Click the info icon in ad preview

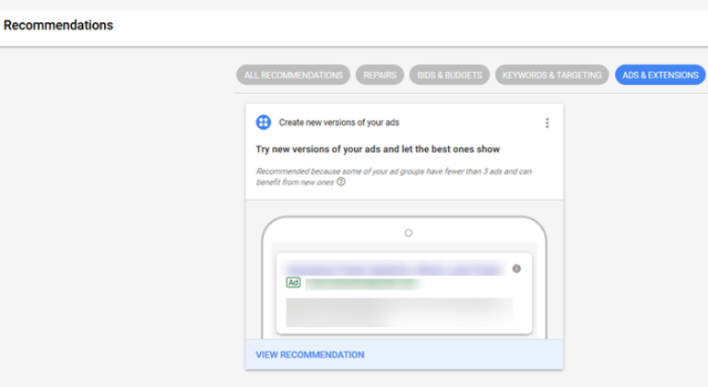click(x=516, y=269)
